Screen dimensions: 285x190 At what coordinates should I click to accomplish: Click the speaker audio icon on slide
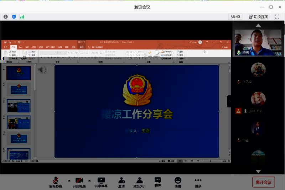coord(42,70)
